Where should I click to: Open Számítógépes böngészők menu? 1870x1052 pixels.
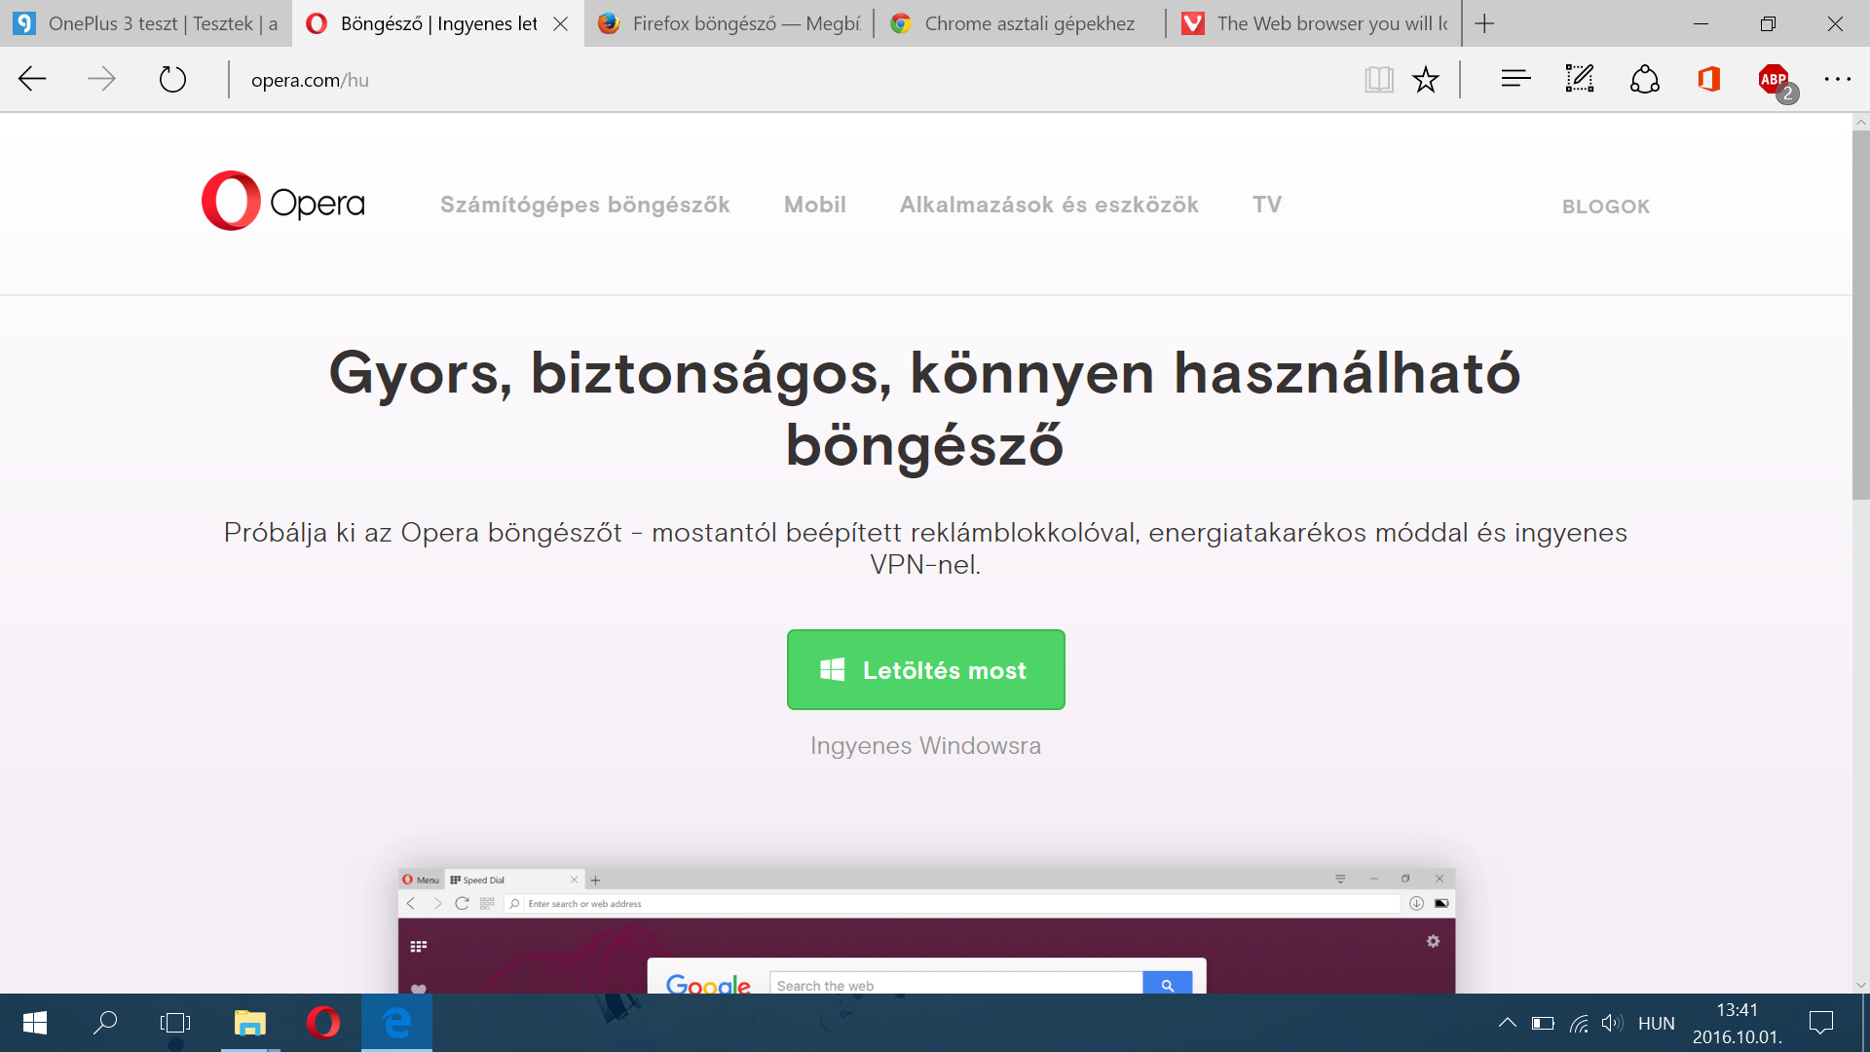click(x=584, y=205)
